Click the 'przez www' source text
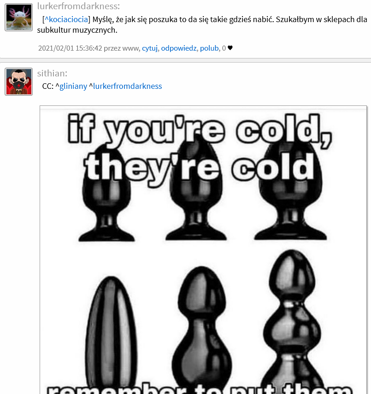 point(122,48)
